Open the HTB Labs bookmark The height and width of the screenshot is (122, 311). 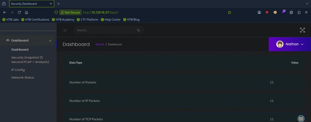(x=11, y=20)
